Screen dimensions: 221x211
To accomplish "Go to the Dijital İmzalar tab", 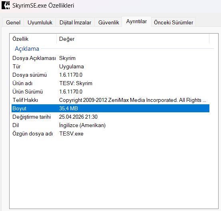I will click(75, 22).
